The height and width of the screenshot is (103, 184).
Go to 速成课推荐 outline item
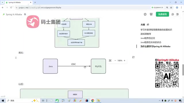(x=146, y=34)
